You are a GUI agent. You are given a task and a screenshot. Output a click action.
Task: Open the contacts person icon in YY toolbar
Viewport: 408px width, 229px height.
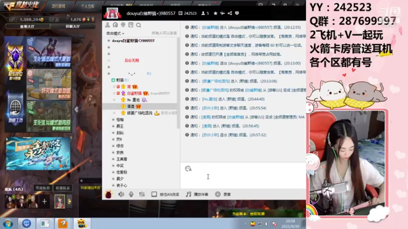108,25
